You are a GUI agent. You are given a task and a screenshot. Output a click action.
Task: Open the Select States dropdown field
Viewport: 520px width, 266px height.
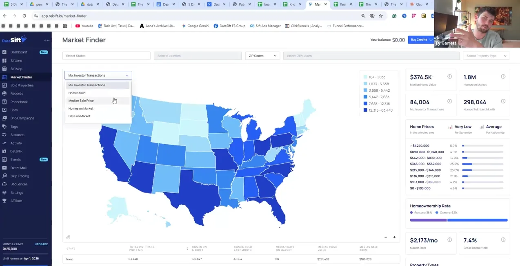pyautogui.click(x=106, y=56)
